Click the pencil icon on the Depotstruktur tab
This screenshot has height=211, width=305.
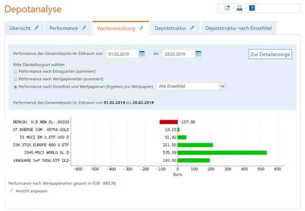(192, 28)
